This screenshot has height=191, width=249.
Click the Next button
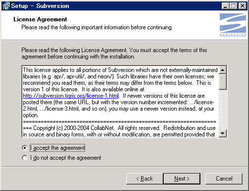pyautogui.click(x=182, y=179)
